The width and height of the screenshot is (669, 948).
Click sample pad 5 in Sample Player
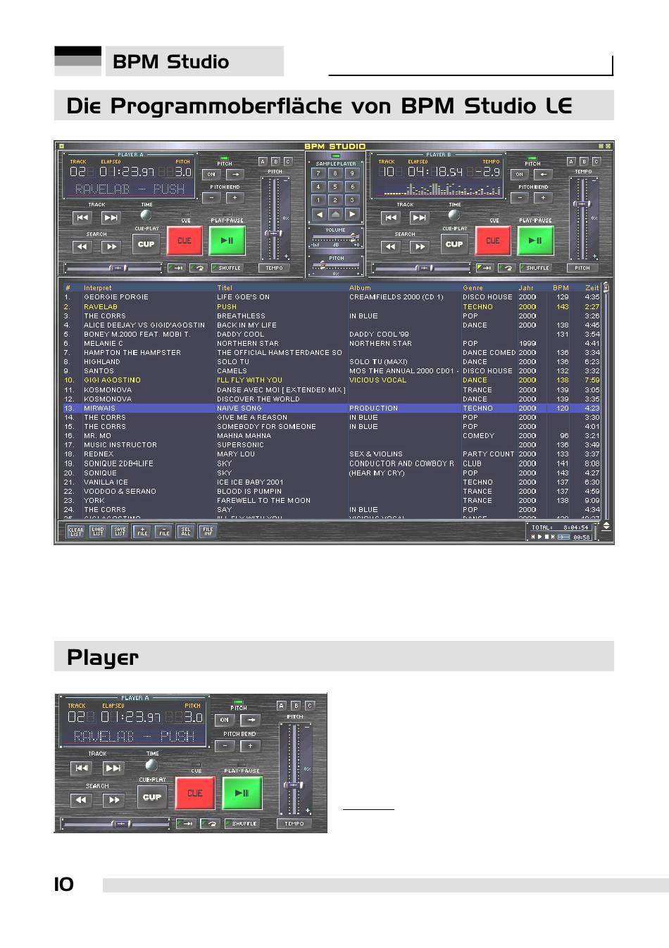[335, 187]
